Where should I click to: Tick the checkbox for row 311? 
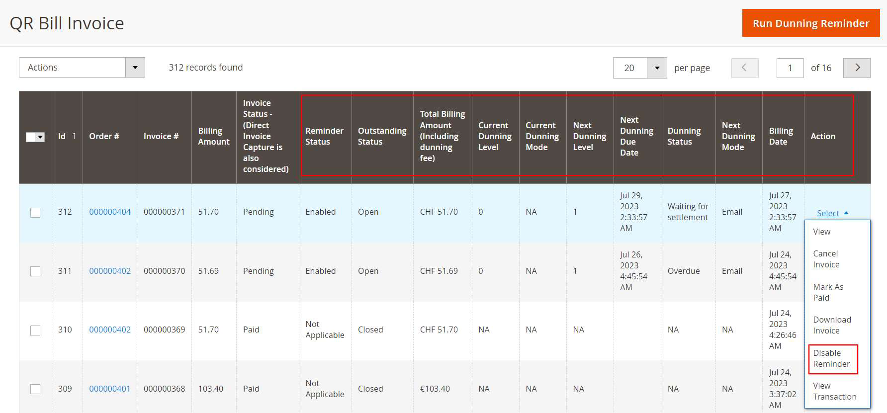click(35, 271)
